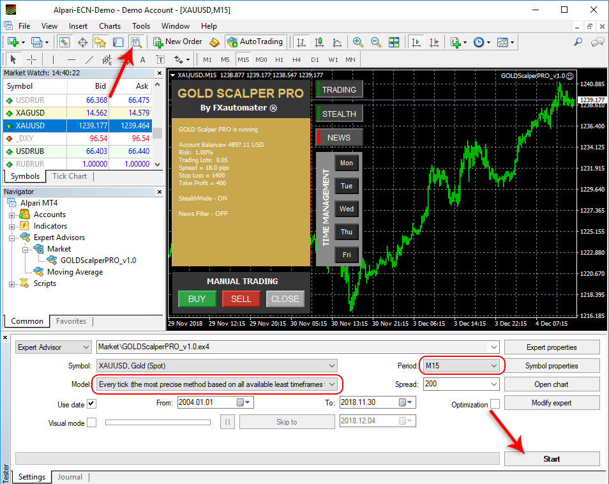Screen dimensions: 609x484
Task: Switch to the Favorites tab
Action: coord(71,321)
